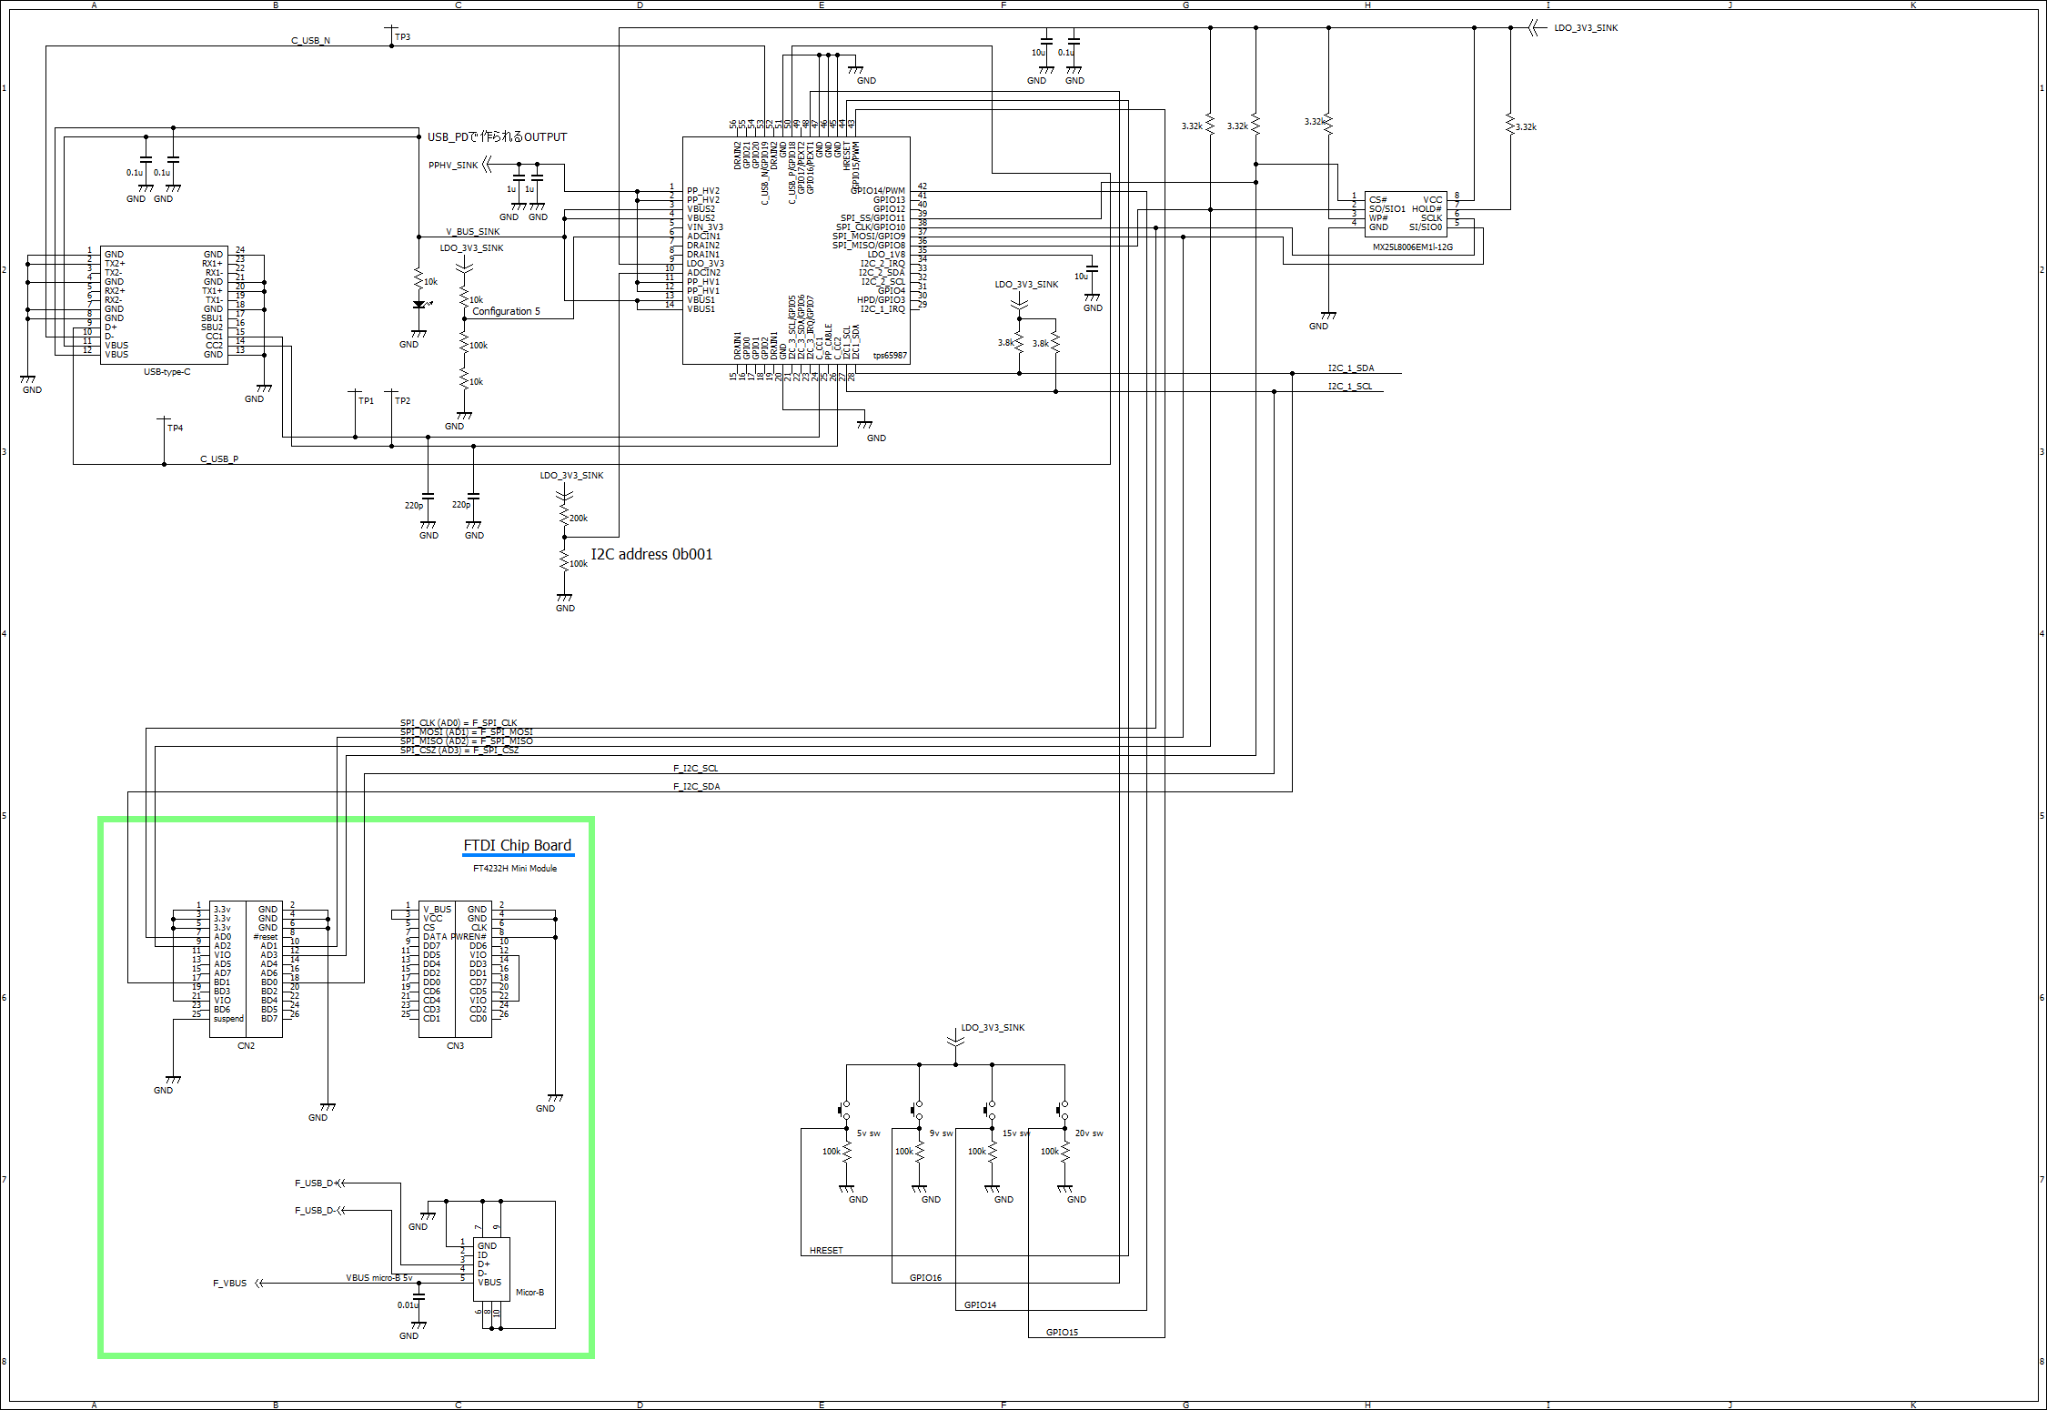Select the LED symbol below the 10k resistor
This screenshot has width=2047, height=1410.
coord(419,306)
